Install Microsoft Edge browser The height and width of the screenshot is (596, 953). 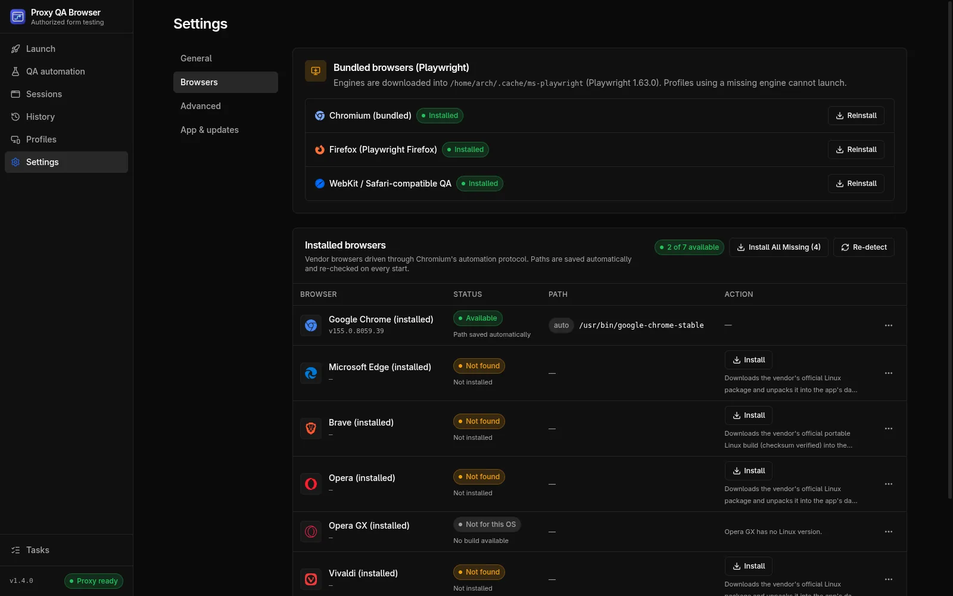coord(749,360)
